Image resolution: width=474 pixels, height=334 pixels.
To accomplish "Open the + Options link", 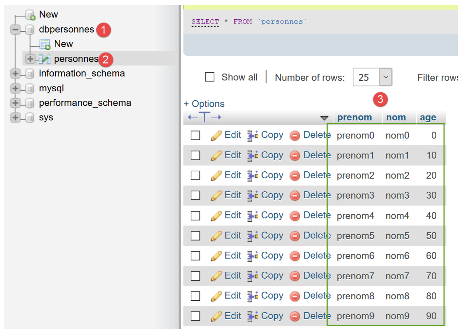I will [x=204, y=104].
